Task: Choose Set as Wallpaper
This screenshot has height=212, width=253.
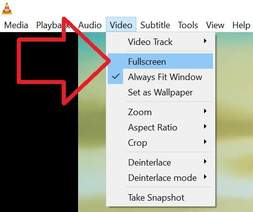Action: click(x=161, y=92)
